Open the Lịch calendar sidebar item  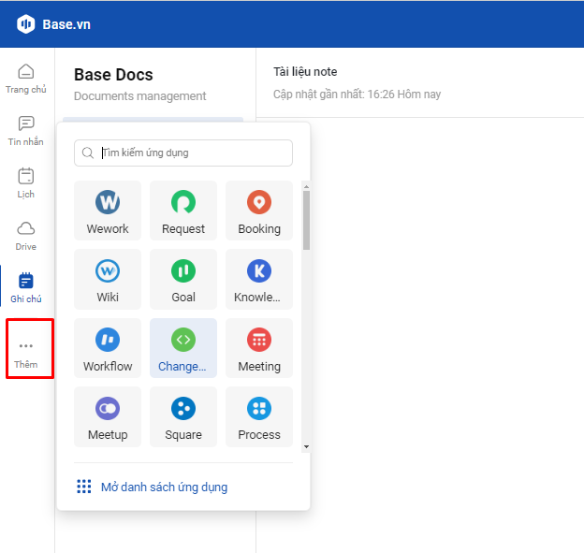(25, 183)
